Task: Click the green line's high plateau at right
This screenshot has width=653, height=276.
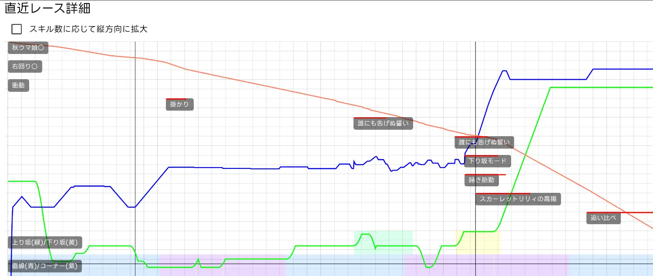Action: coord(601,88)
